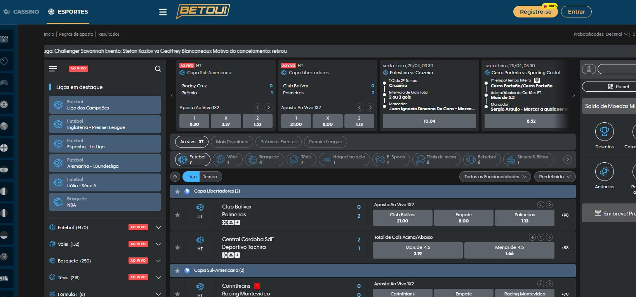The width and height of the screenshot is (636, 297).
Task: Go to the Início link
Action: coord(49,34)
